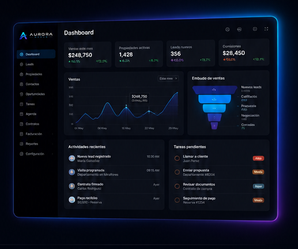
Task: Click the Pago recibido avatar
Action: 72,200
